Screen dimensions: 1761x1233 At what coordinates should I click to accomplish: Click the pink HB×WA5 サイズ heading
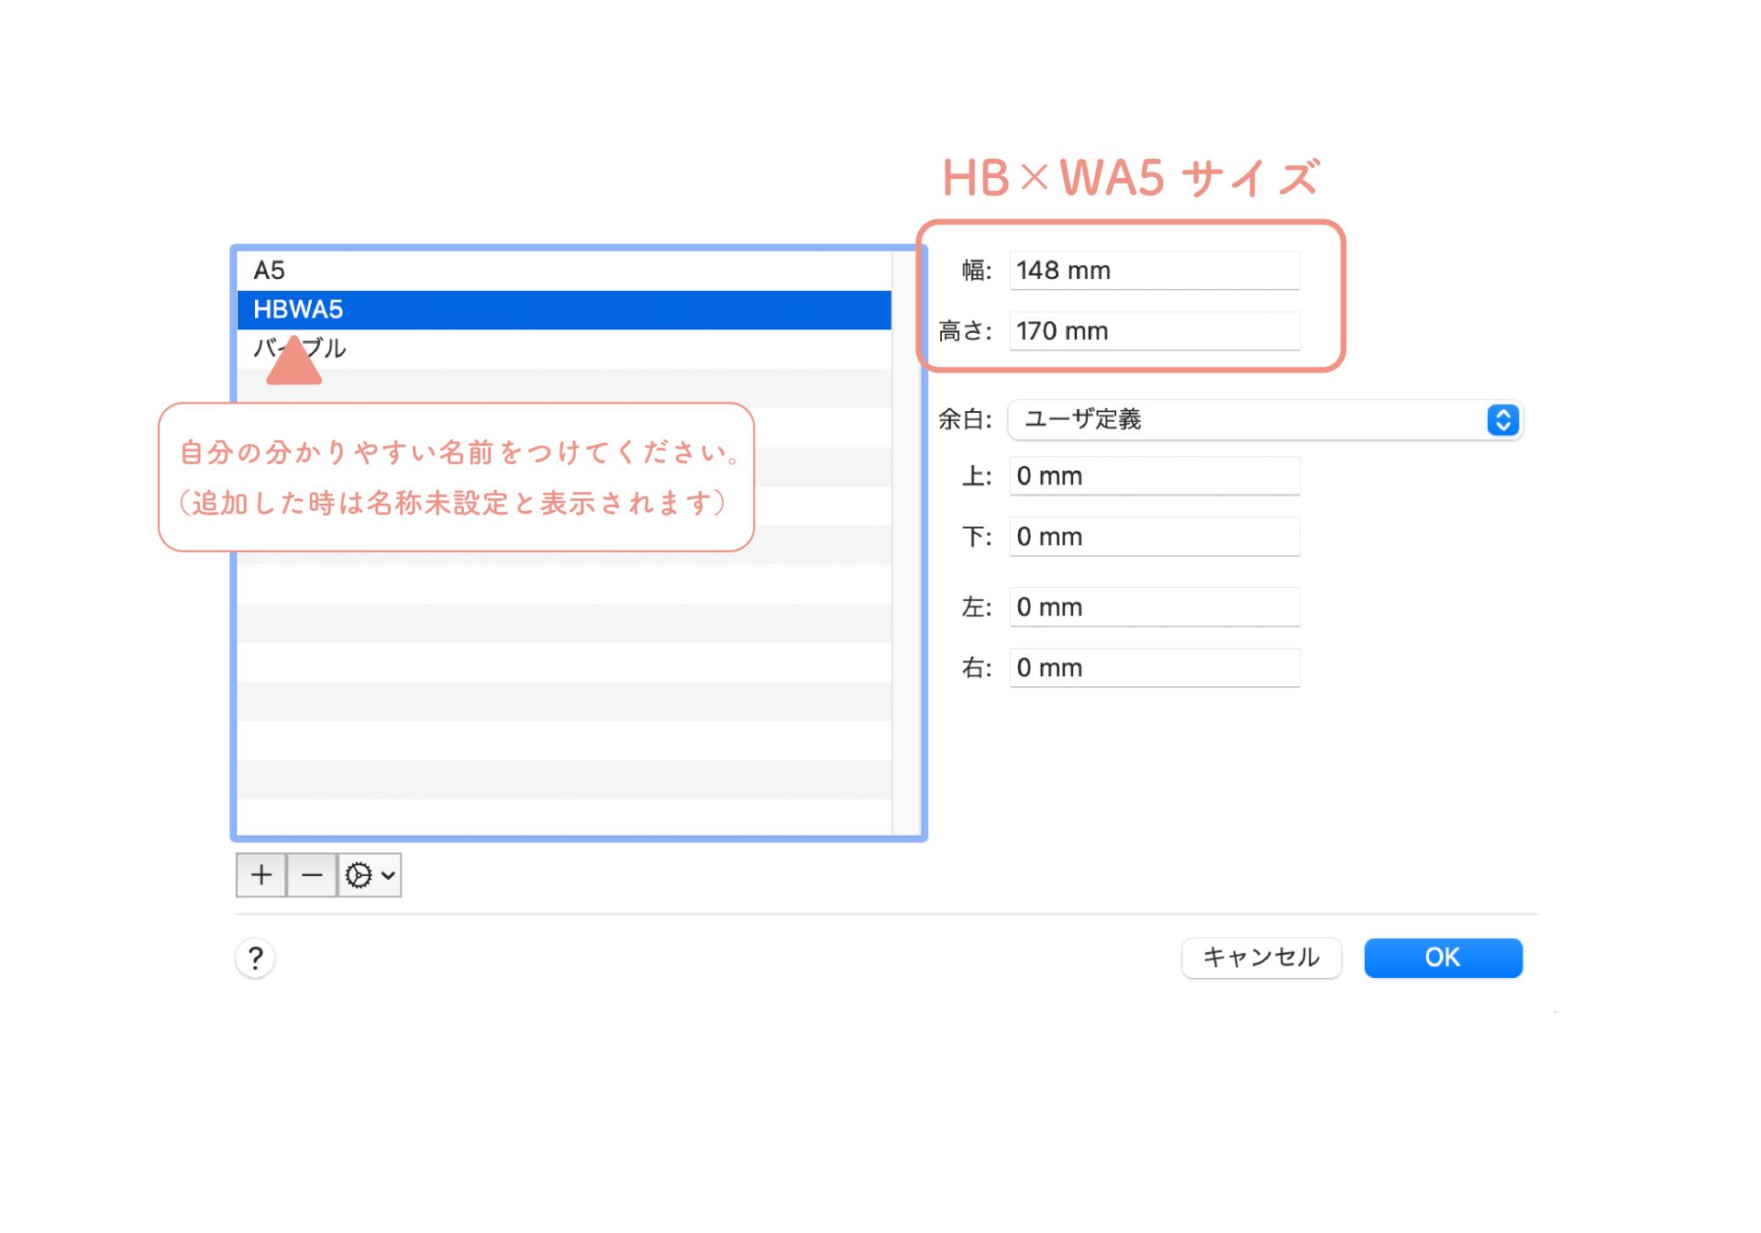(x=1131, y=177)
